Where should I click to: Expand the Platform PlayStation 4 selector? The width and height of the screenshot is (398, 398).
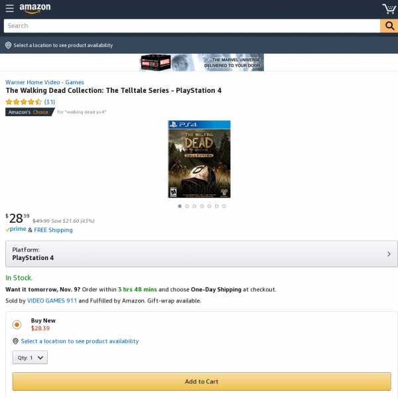pos(202,254)
